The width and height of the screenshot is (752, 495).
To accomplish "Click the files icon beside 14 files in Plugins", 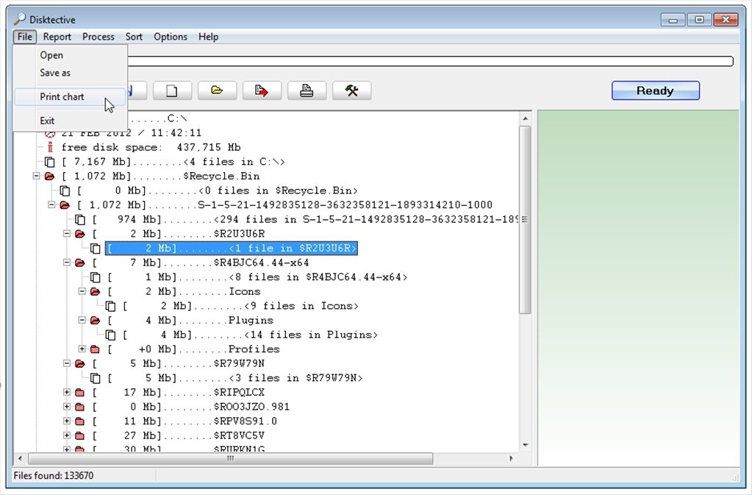I will [x=111, y=335].
